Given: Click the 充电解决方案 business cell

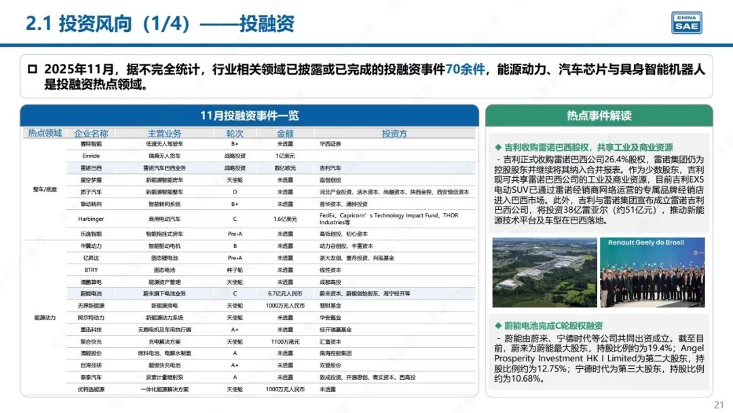Looking at the screenshot, I should pyautogui.click(x=164, y=342).
